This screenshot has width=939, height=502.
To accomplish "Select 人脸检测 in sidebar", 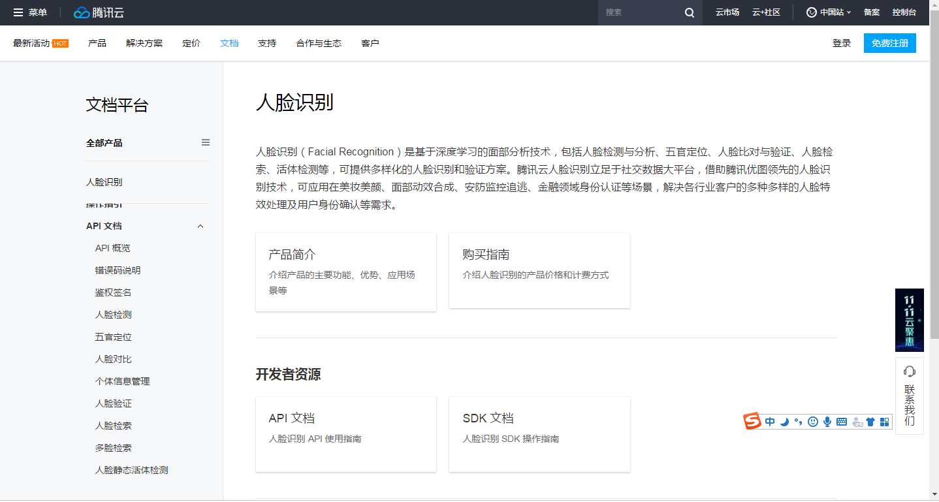I will [x=113, y=315].
